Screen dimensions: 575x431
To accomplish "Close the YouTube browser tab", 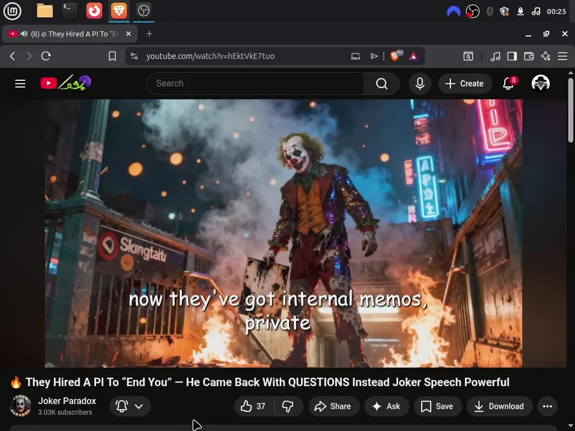I will pos(128,34).
